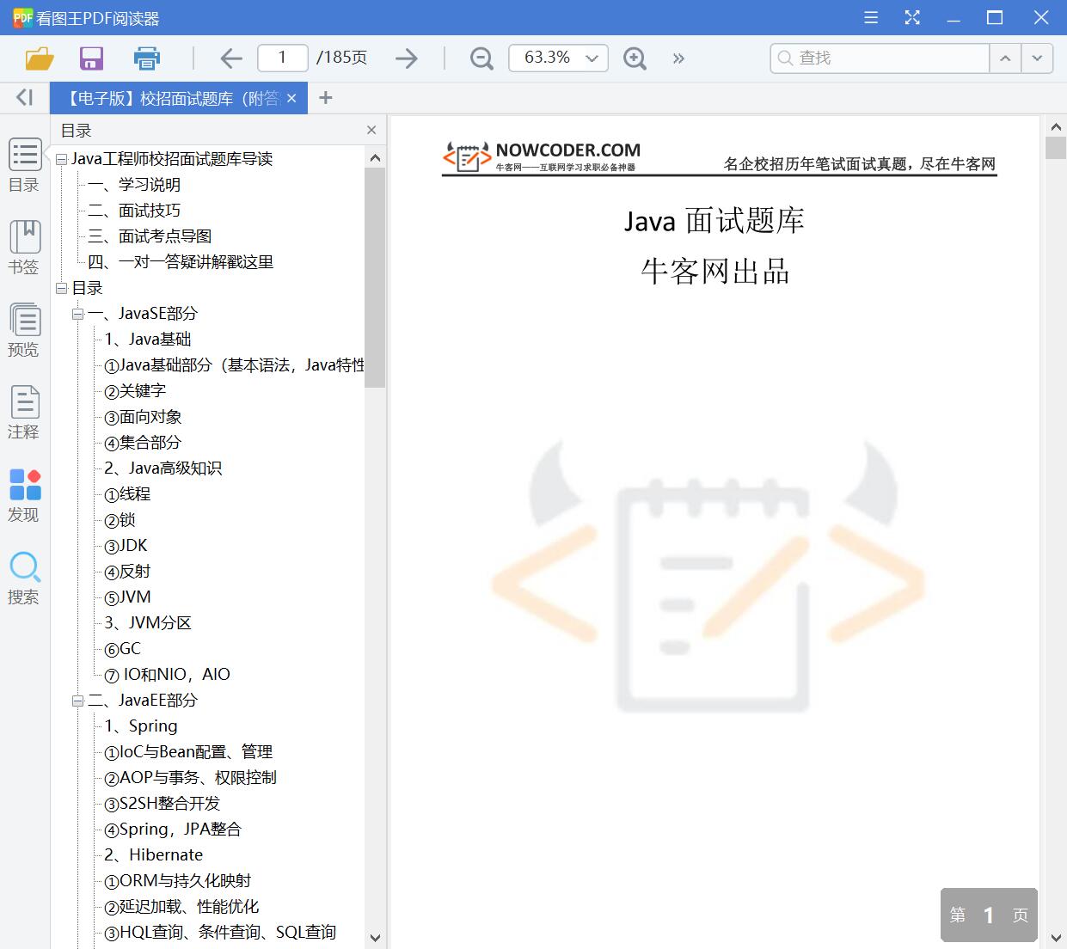Open the 目录 sidebar panel

24,165
